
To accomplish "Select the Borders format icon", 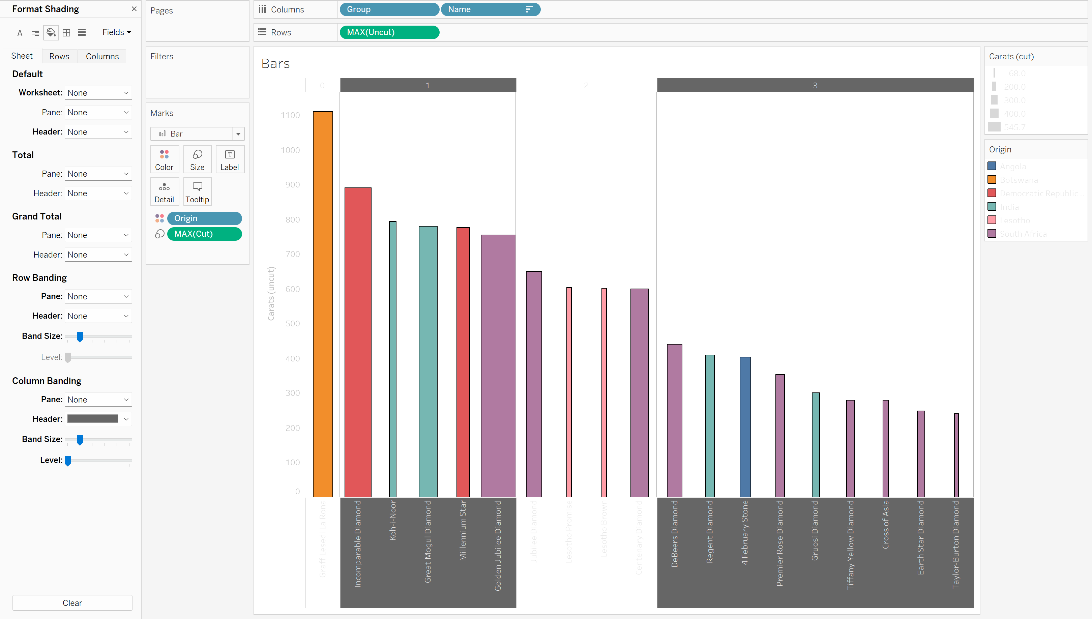I will coord(66,33).
